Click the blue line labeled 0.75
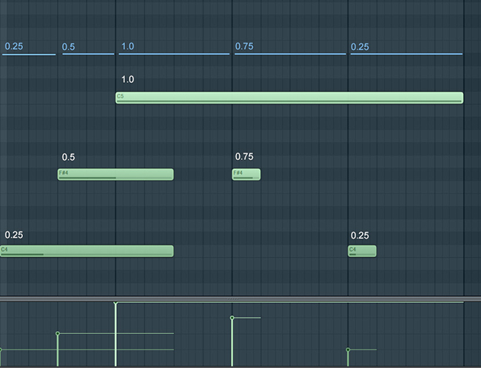This screenshot has width=481, height=368. 289,54
